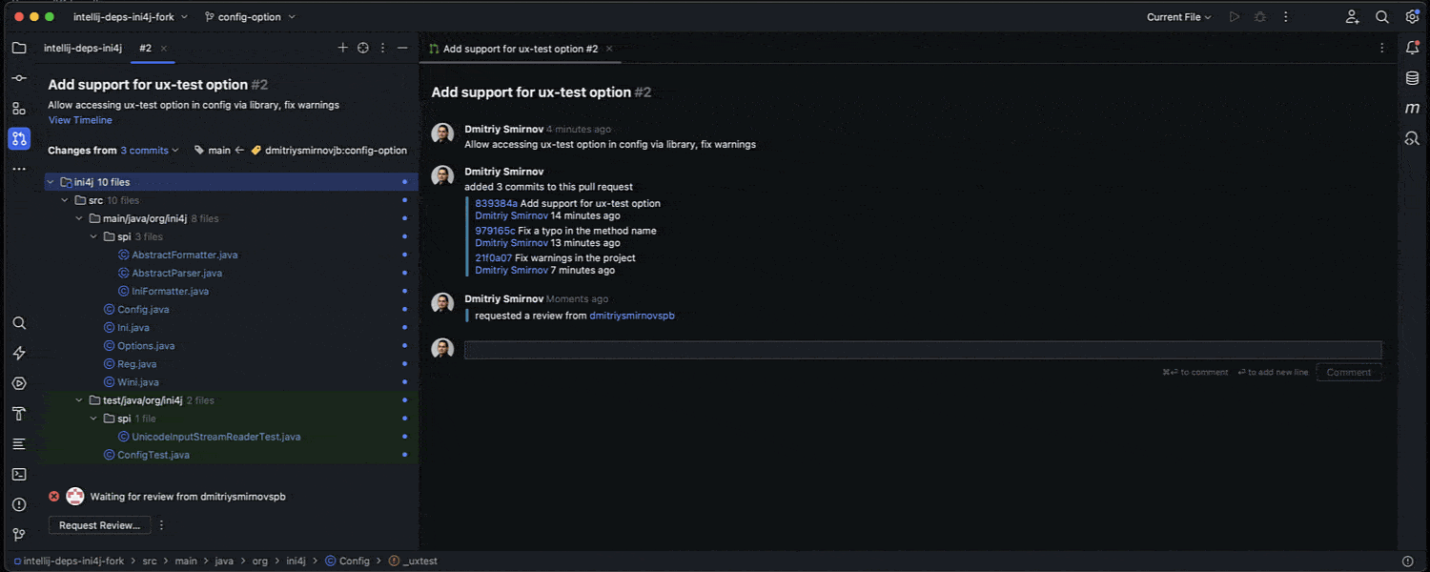The height and width of the screenshot is (572, 1430).
Task: Open the Problems tool window icon
Action: (19, 504)
